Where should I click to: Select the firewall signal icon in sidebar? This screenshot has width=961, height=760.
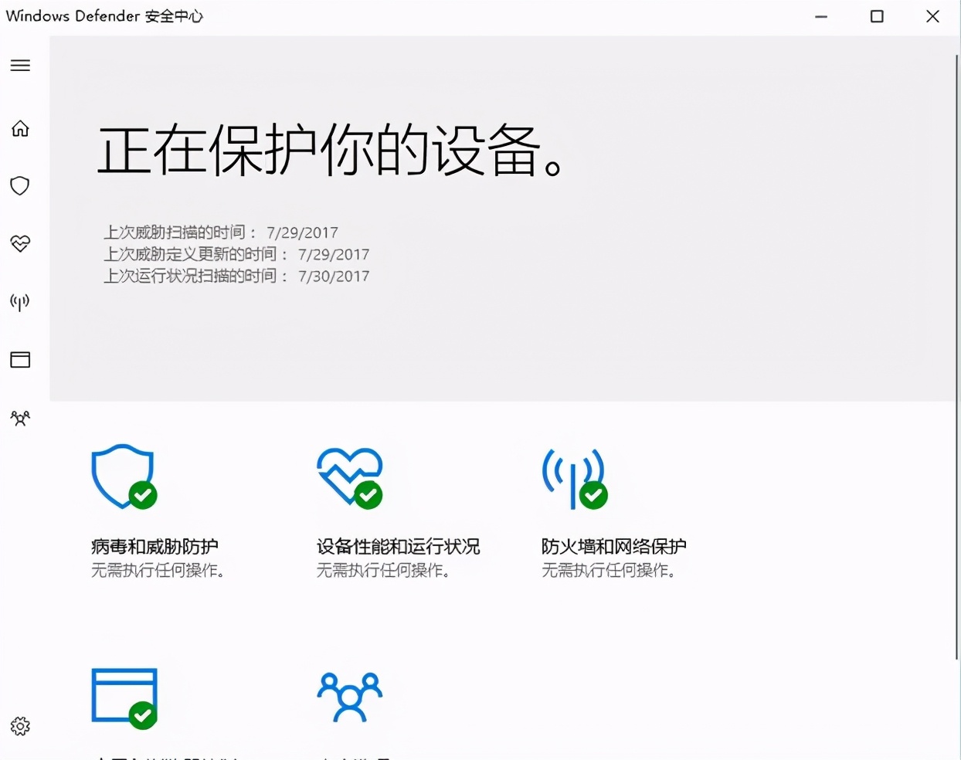pyautogui.click(x=20, y=302)
